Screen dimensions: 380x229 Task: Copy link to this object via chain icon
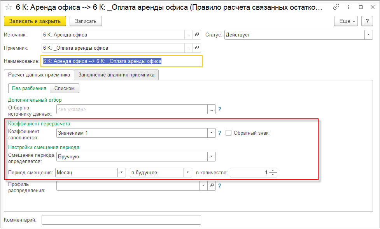point(336,7)
